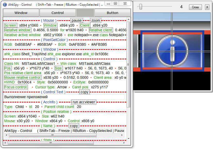Image resolution: width=213 pixels, height=149 pixels.
Task: Click the Pos: label in Control section
Action: (8, 68)
